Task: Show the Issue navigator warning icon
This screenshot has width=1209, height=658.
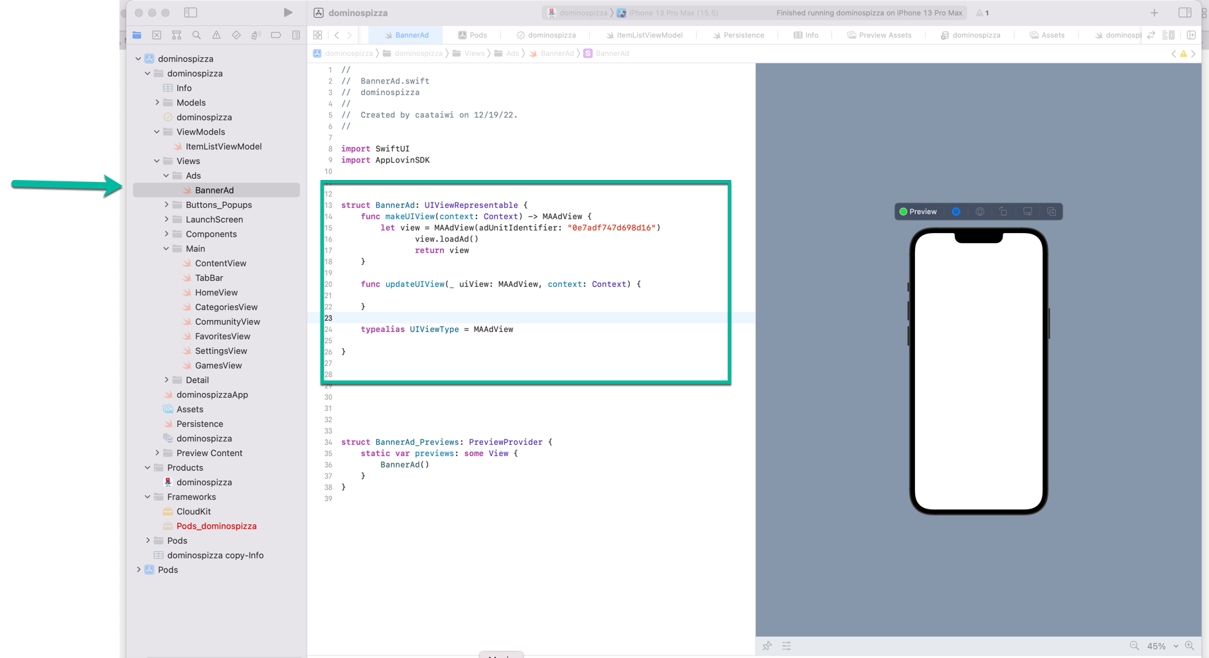Action: coord(216,35)
